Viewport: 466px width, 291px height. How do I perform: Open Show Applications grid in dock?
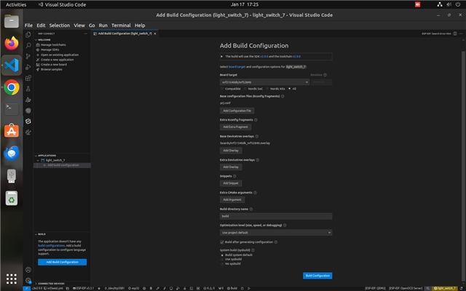[12, 279]
